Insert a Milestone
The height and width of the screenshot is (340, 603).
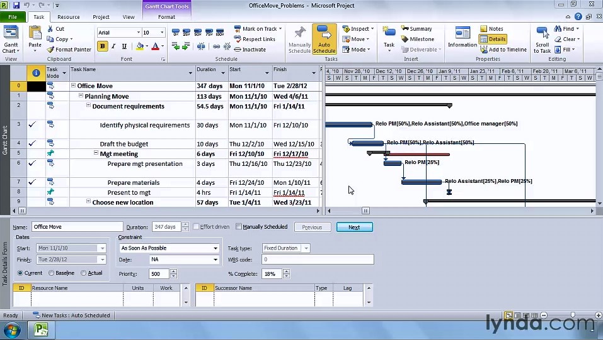coord(418,39)
